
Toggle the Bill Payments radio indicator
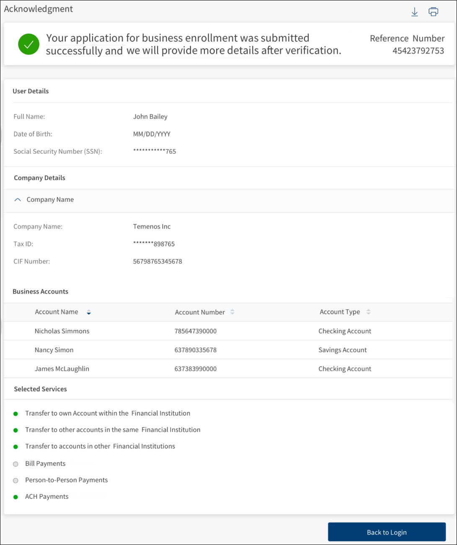pyautogui.click(x=15, y=464)
